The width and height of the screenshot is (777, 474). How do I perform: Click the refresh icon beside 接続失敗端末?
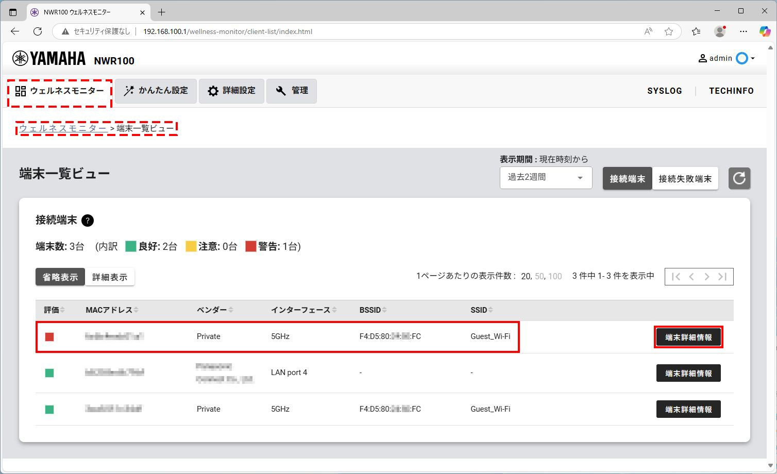click(x=739, y=178)
